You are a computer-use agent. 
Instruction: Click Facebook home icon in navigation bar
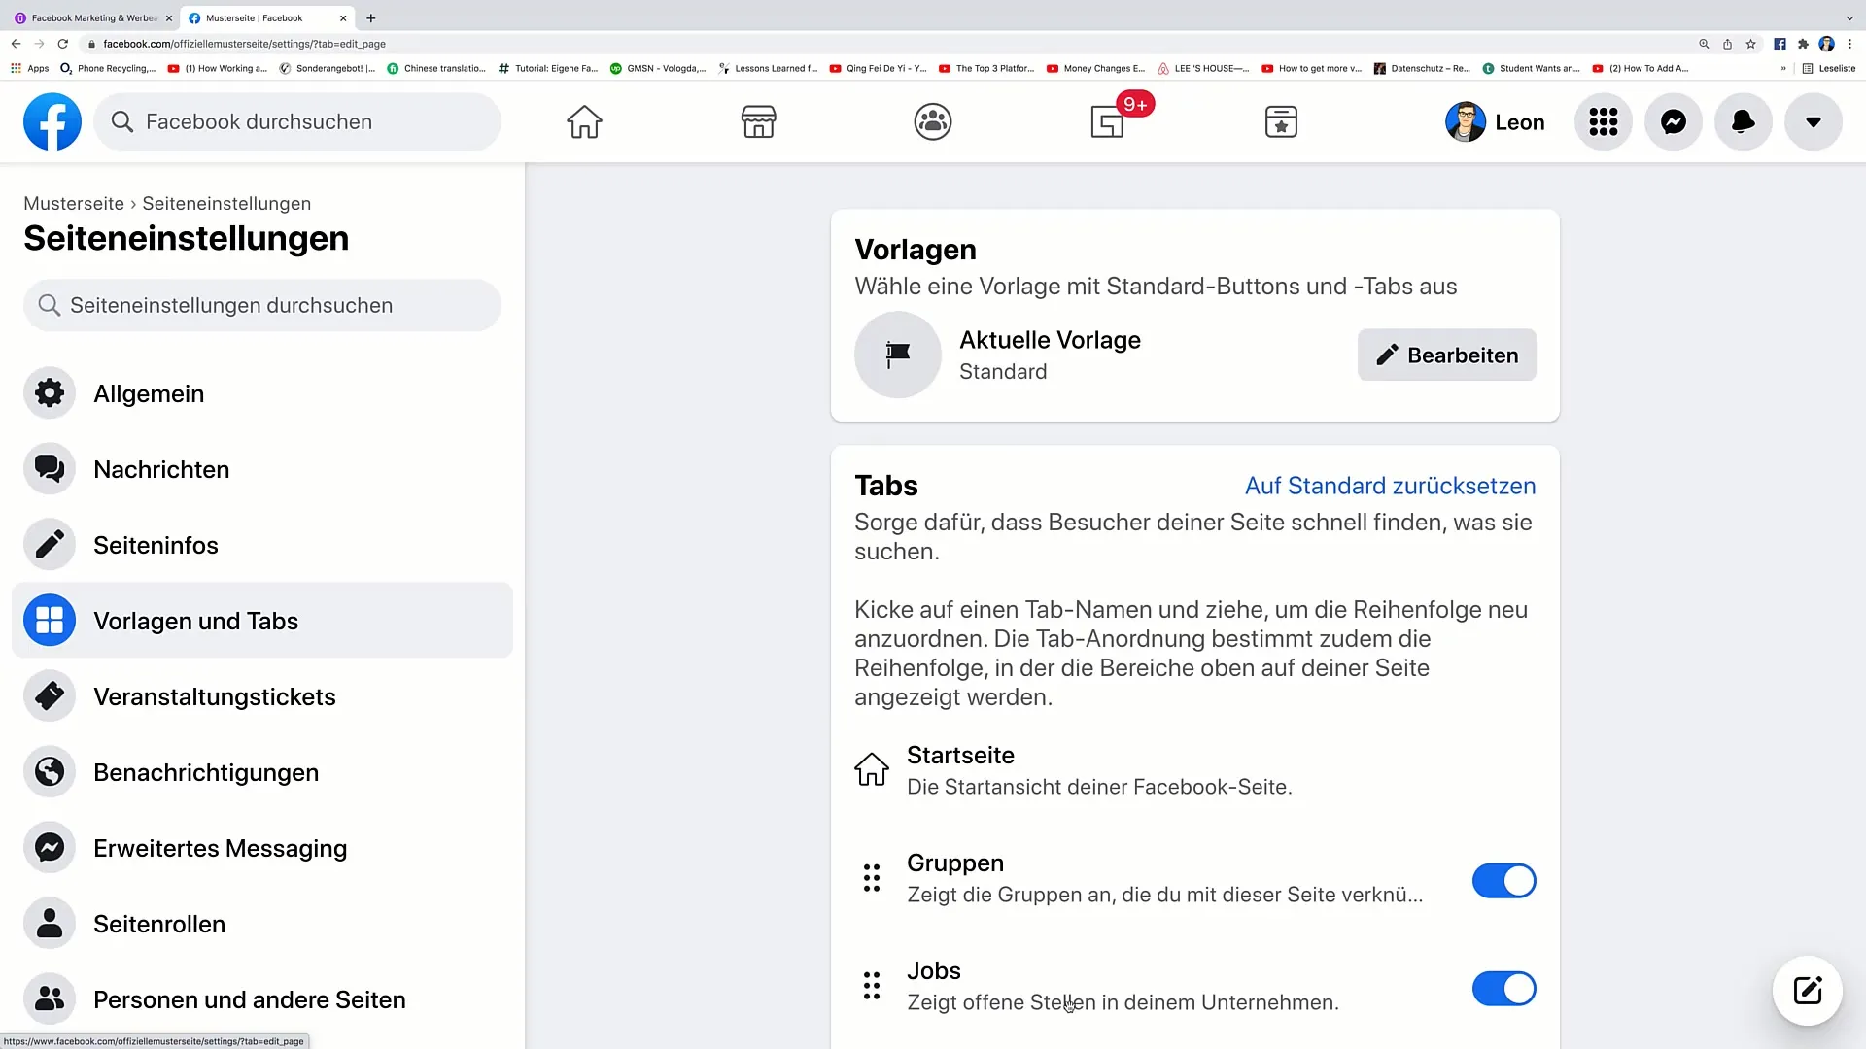(584, 120)
